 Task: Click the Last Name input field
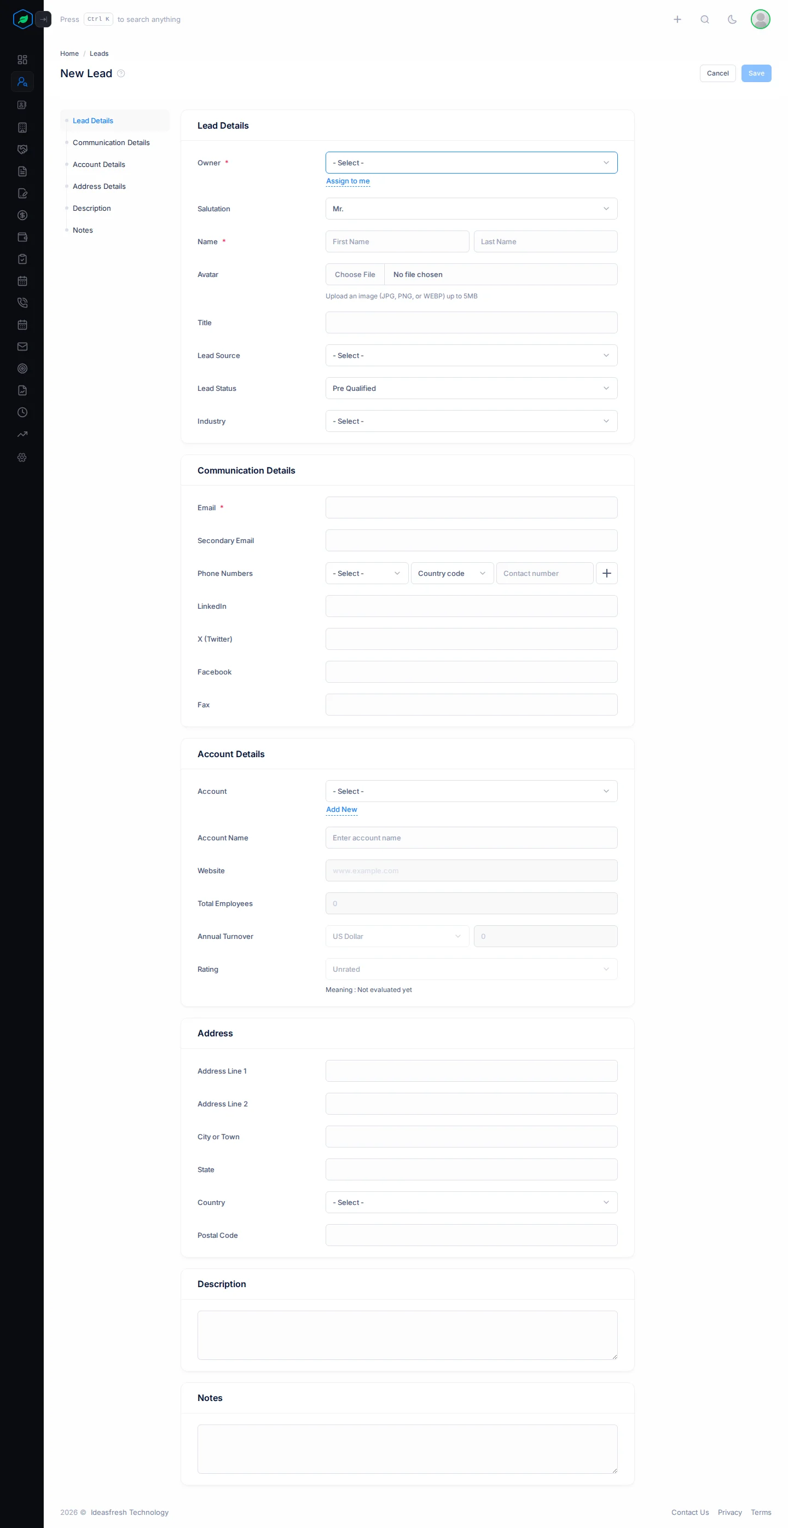546,242
